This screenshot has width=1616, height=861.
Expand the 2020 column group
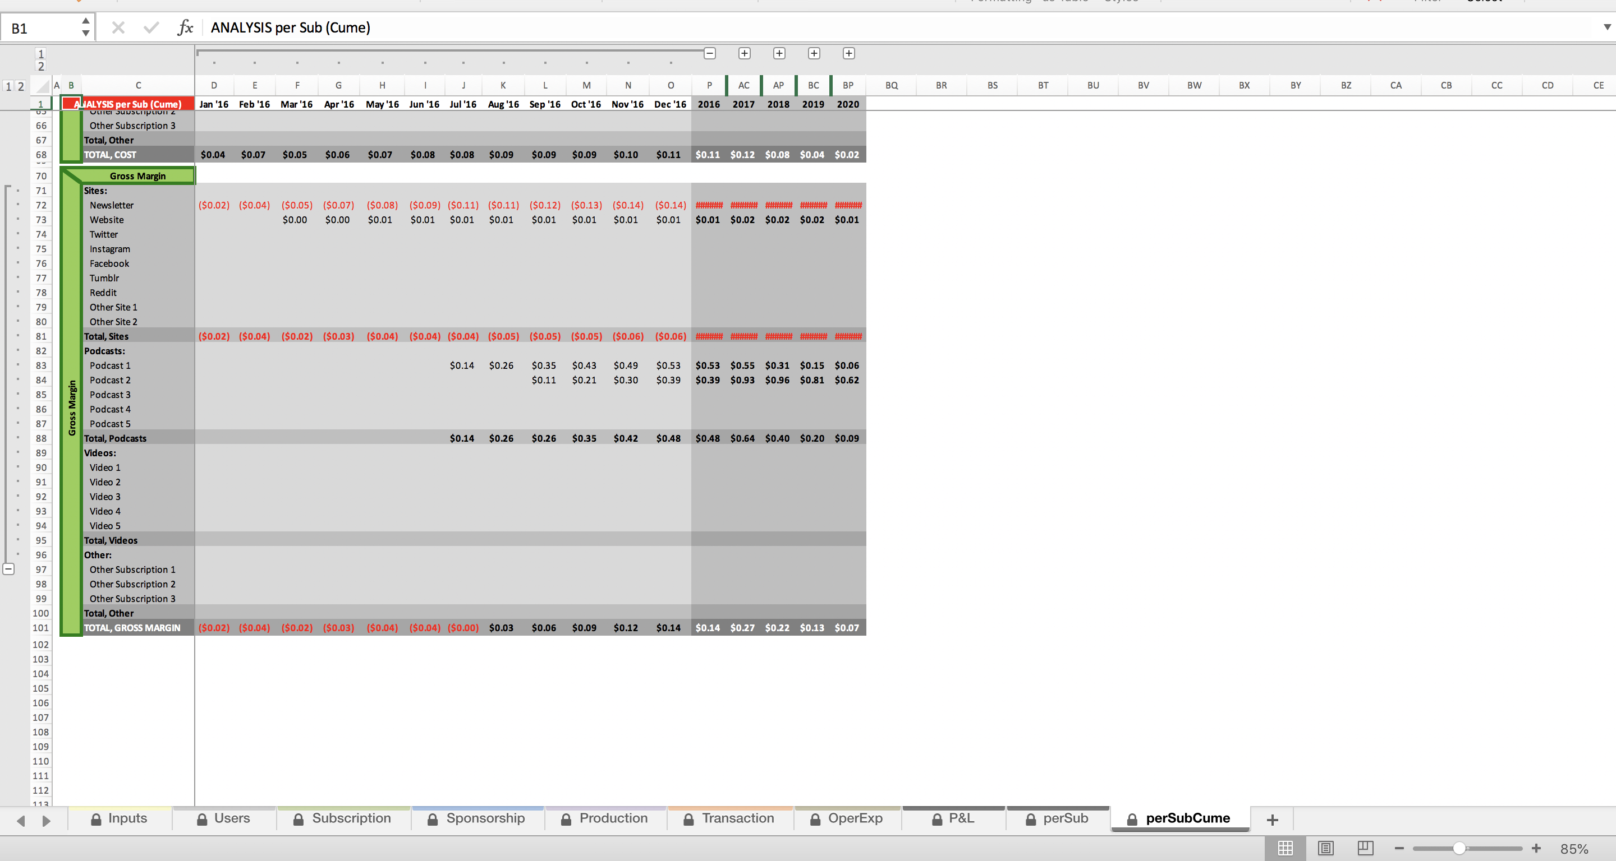click(x=849, y=53)
